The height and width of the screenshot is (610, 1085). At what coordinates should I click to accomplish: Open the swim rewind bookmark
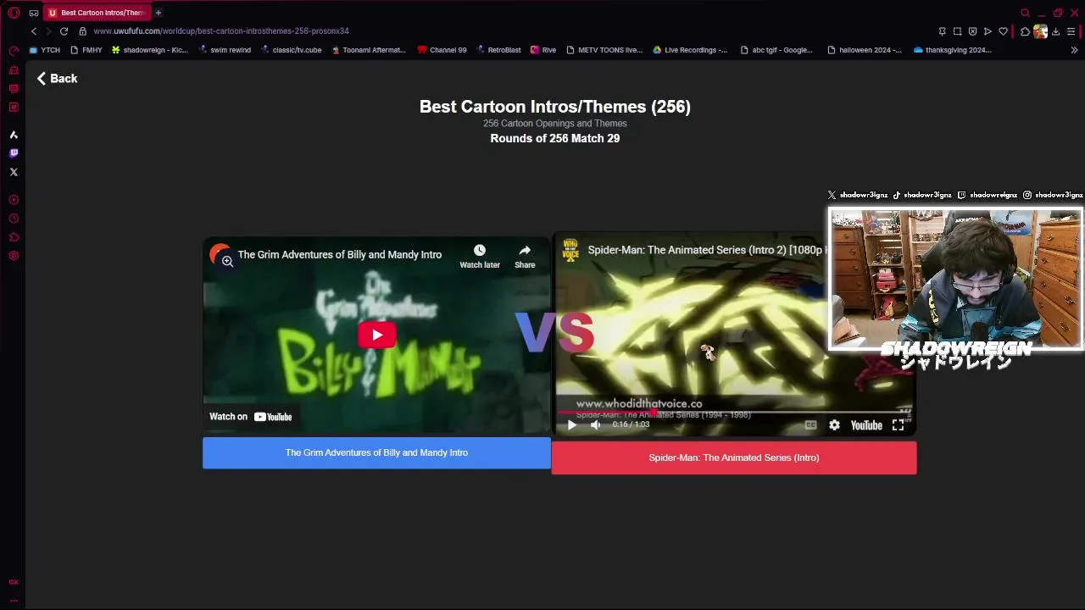point(225,50)
